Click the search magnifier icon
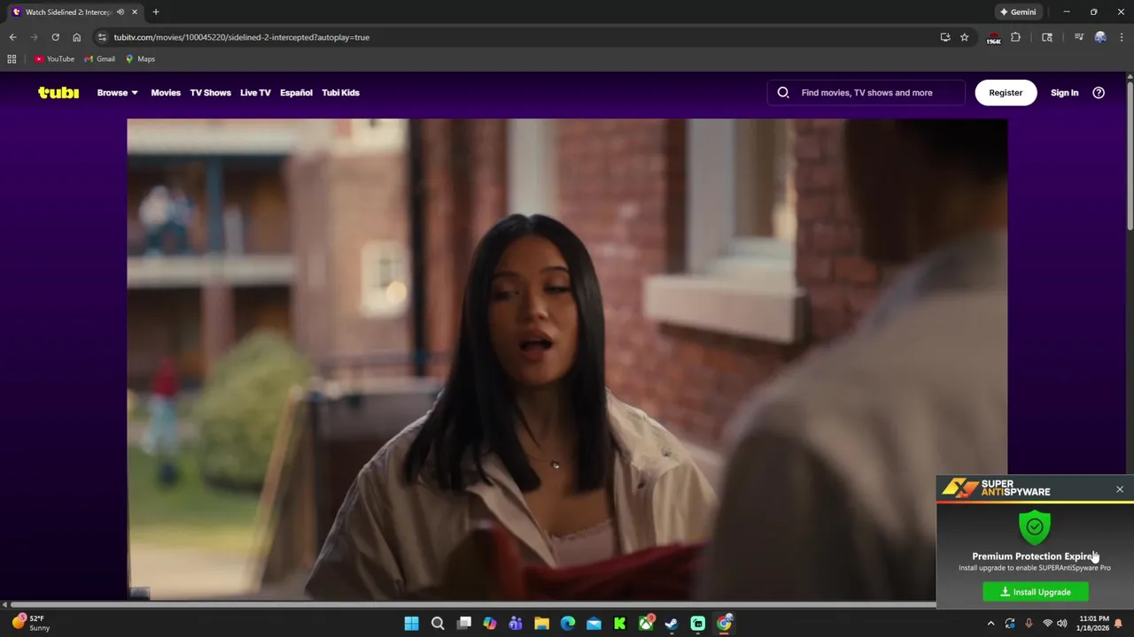The image size is (1134, 637). click(x=783, y=92)
